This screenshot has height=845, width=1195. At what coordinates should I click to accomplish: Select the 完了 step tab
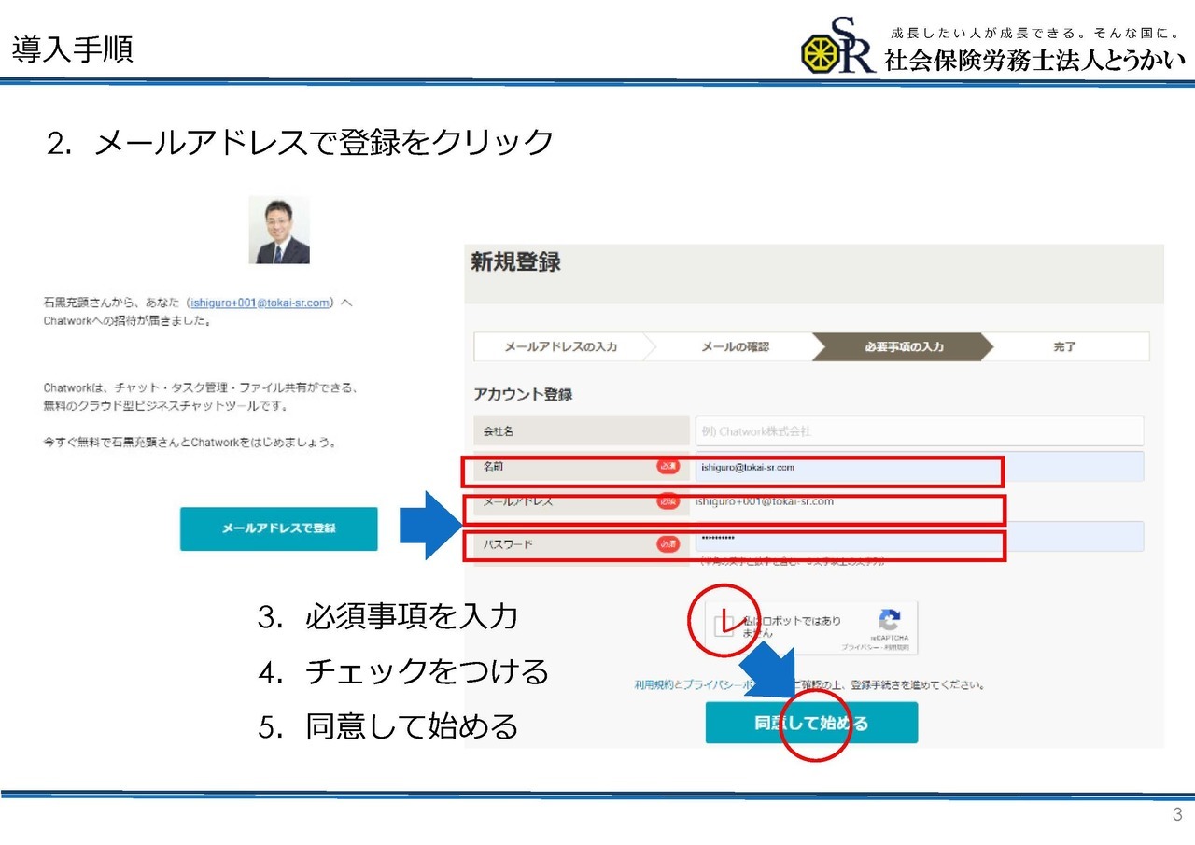(1065, 346)
